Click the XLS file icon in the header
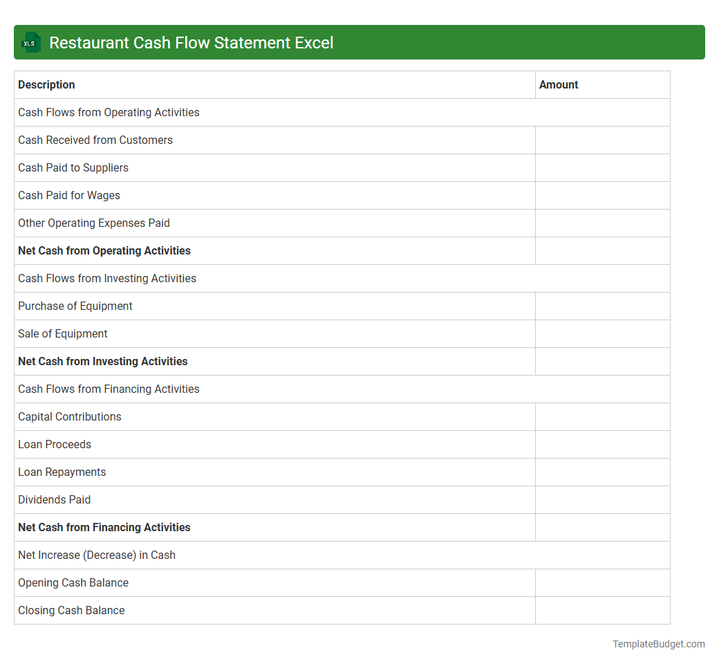This screenshot has height=664, width=719. click(x=30, y=42)
